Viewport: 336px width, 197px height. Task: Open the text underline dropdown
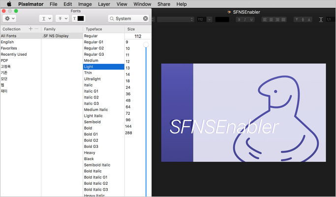46,18
